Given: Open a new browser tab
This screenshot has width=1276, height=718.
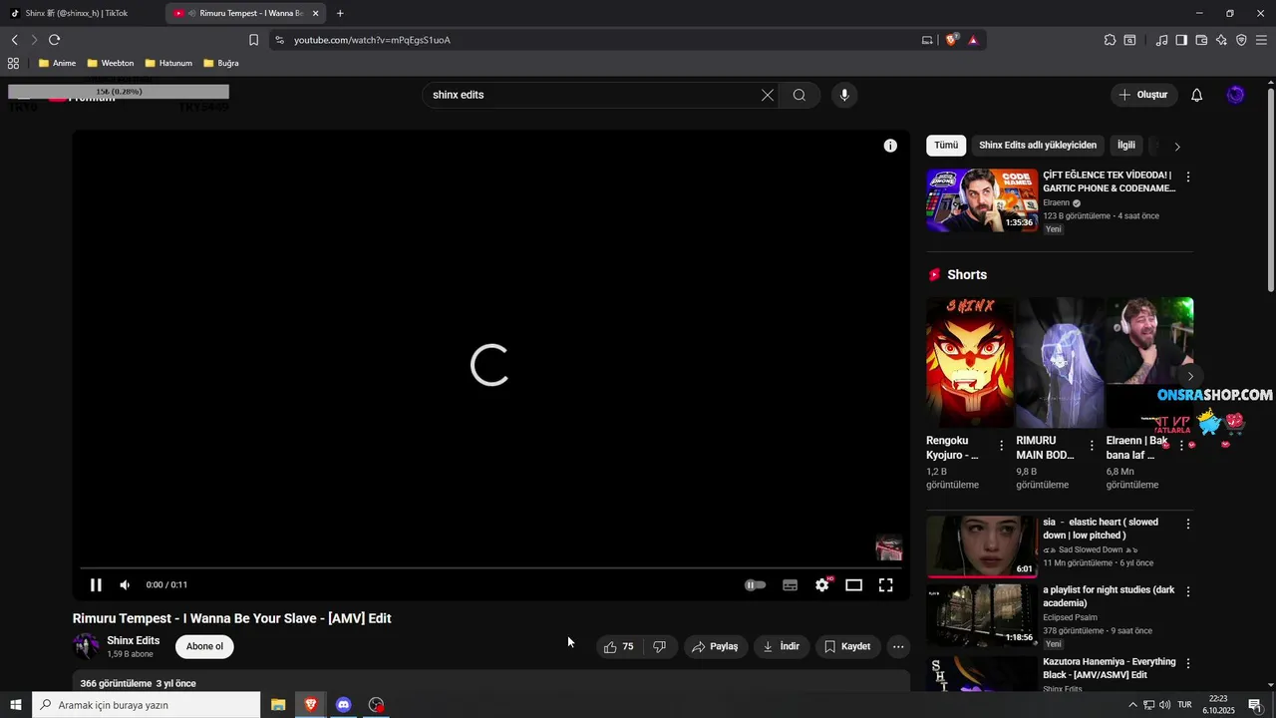Looking at the screenshot, I should [340, 13].
